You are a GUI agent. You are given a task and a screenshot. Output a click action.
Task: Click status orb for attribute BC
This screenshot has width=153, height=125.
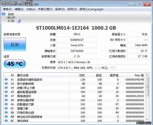point(6,121)
